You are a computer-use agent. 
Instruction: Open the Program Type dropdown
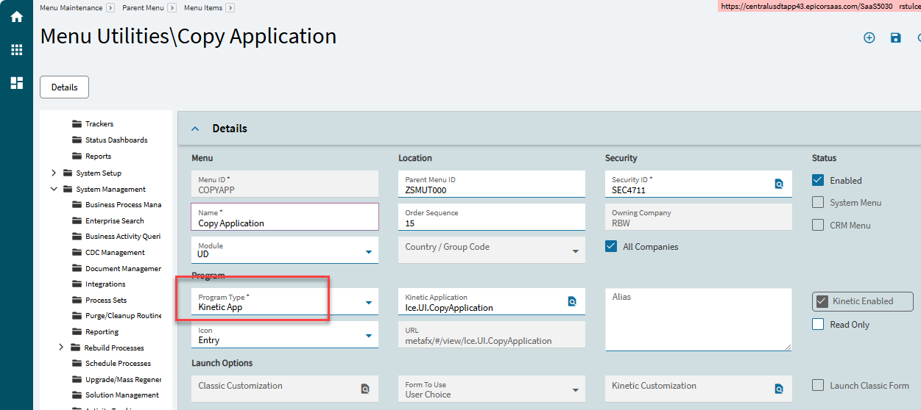pyautogui.click(x=368, y=303)
